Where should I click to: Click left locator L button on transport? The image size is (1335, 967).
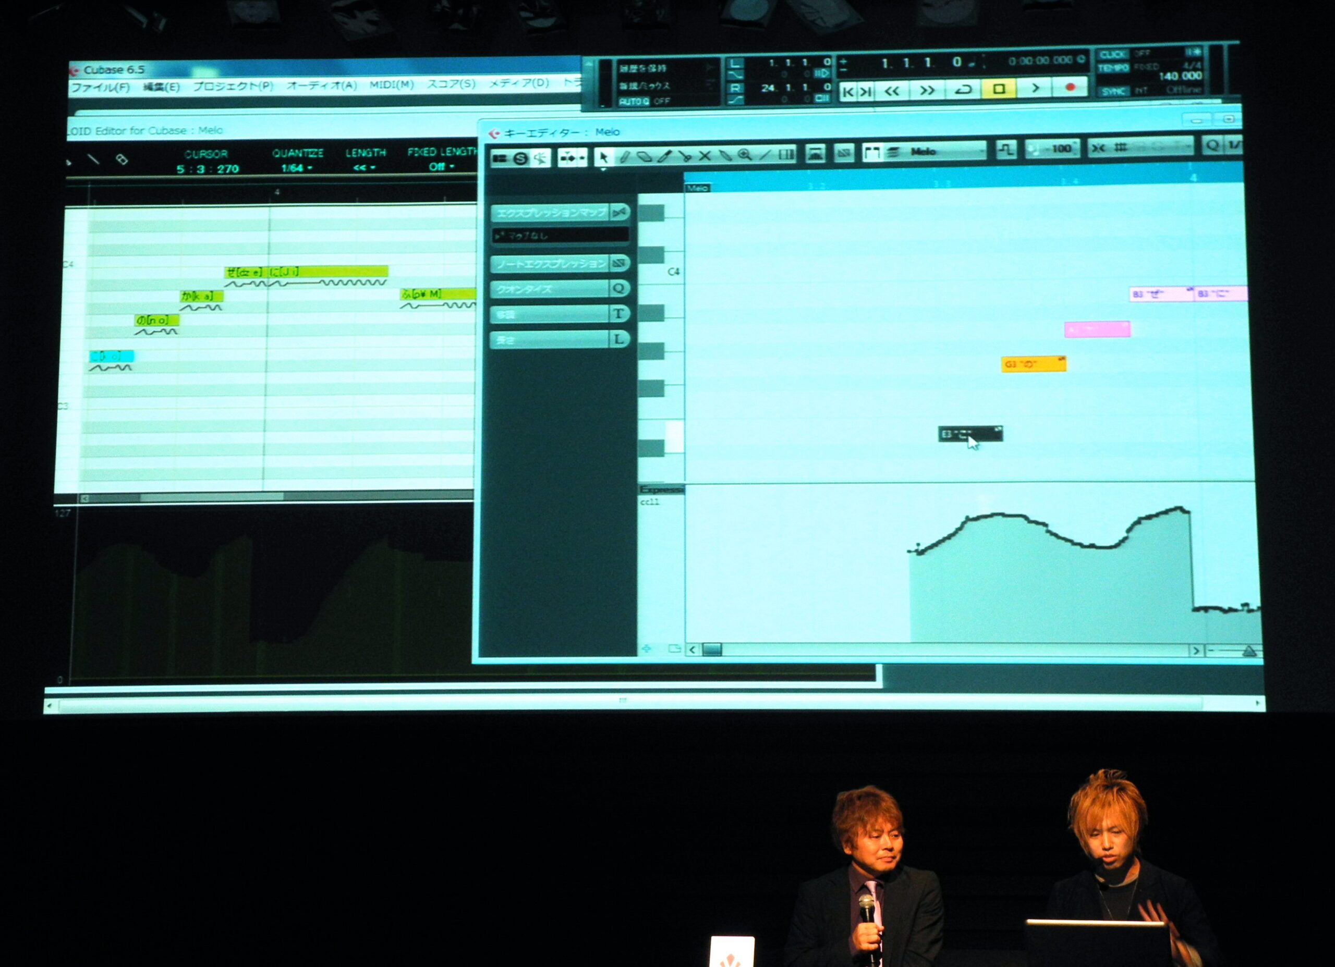point(735,64)
